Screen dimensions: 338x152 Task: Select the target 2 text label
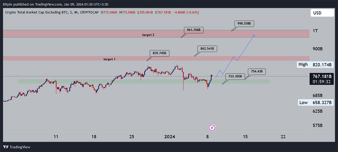(148, 35)
